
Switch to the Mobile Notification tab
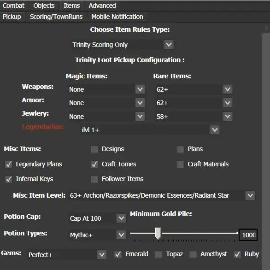pyautogui.click(x=117, y=17)
